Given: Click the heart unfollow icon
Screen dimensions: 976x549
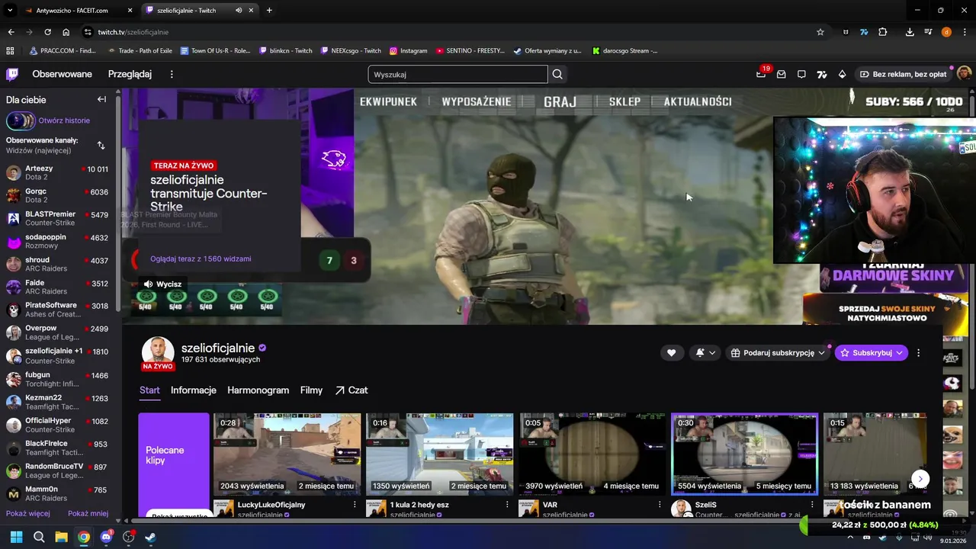Looking at the screenshot, I should click(x=671, y=352).
